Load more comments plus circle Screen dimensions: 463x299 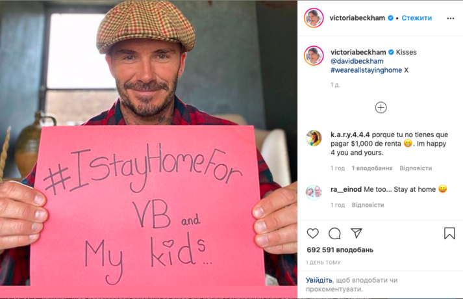point(381,107)
